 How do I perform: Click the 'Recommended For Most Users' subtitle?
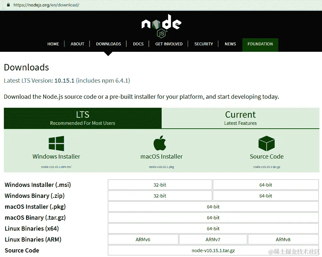82,123
